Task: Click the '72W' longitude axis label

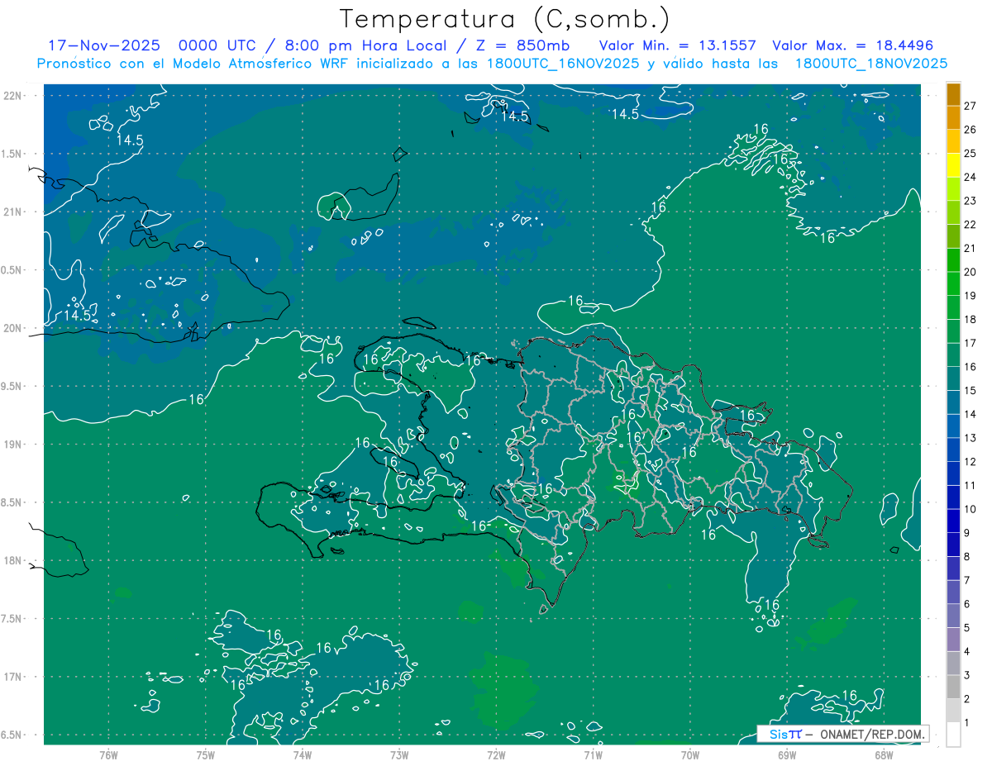Action: 496,755
